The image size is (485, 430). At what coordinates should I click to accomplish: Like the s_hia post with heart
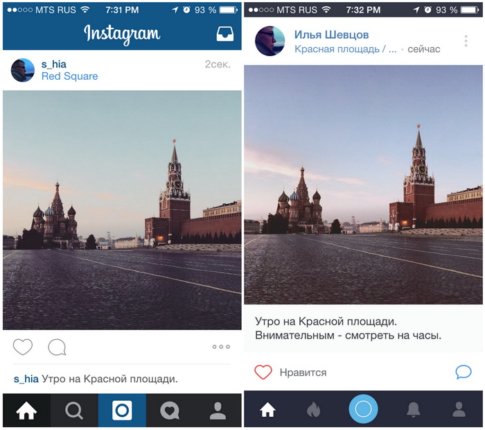(x=23, y=347)
